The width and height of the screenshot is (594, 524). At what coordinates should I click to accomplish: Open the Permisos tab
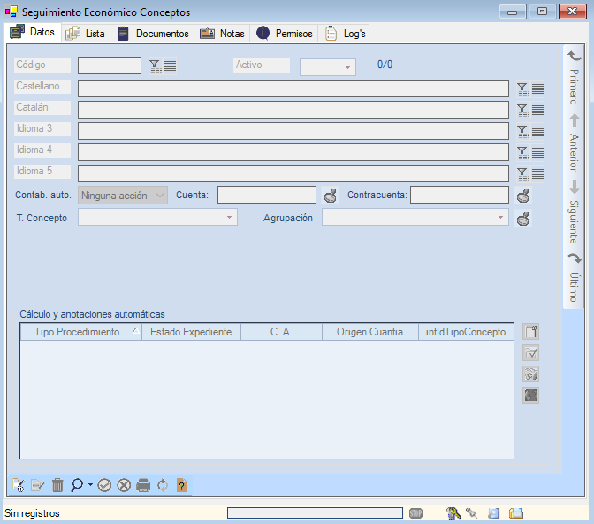[x=285, y=34]
